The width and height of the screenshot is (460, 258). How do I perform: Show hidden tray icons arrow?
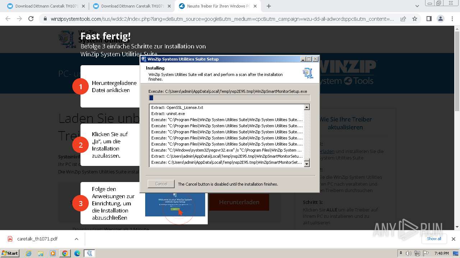click(401, 253)
